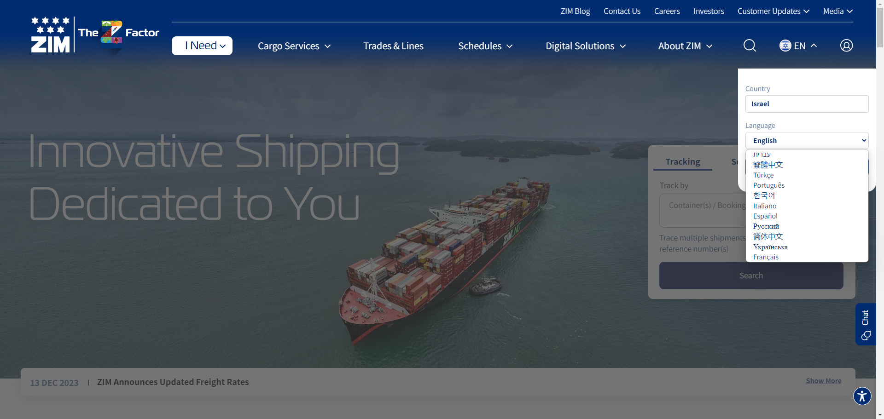The image size is (884, 419).
Task: Open the Show More news link
Action: [823, 381]
